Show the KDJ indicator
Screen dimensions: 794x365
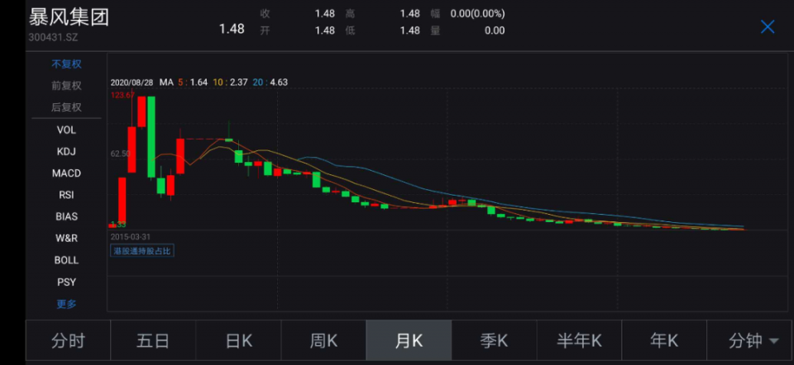[x=66, y=151]
